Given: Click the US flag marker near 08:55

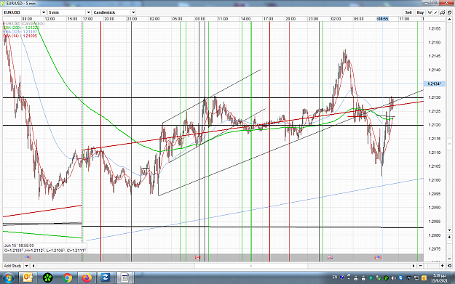Looking at the screenshot, I should click(x=378, y=257).
